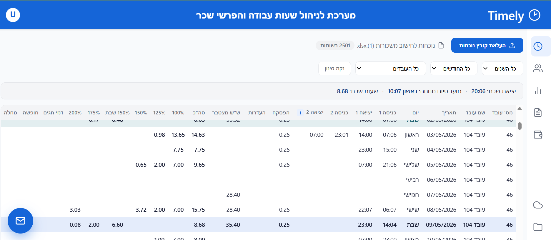Click the נקה סינון clear filter button

334,69
